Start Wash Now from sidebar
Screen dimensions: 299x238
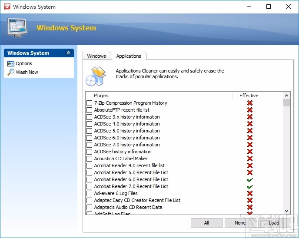click(x=27, y=72)
